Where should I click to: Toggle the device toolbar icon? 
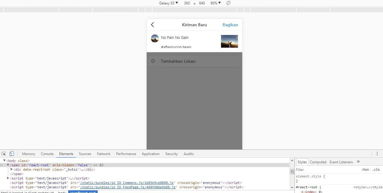coord(11,154)
